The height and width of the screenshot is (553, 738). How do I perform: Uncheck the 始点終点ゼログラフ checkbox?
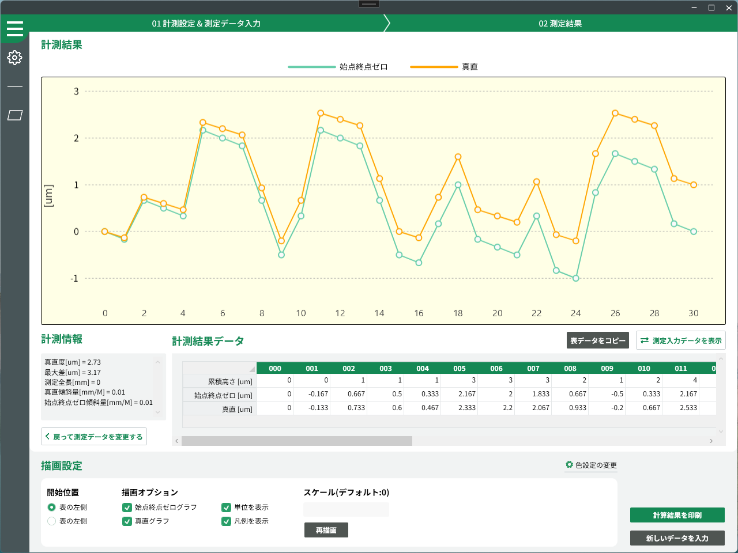click(127, 507)
